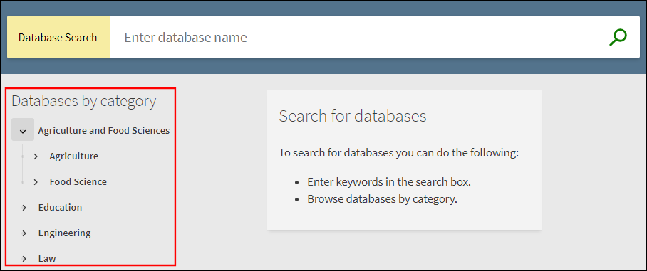Click the green magnifying glass search icon
The height and width of the screenshot is (271, 647).
(618, 38)
